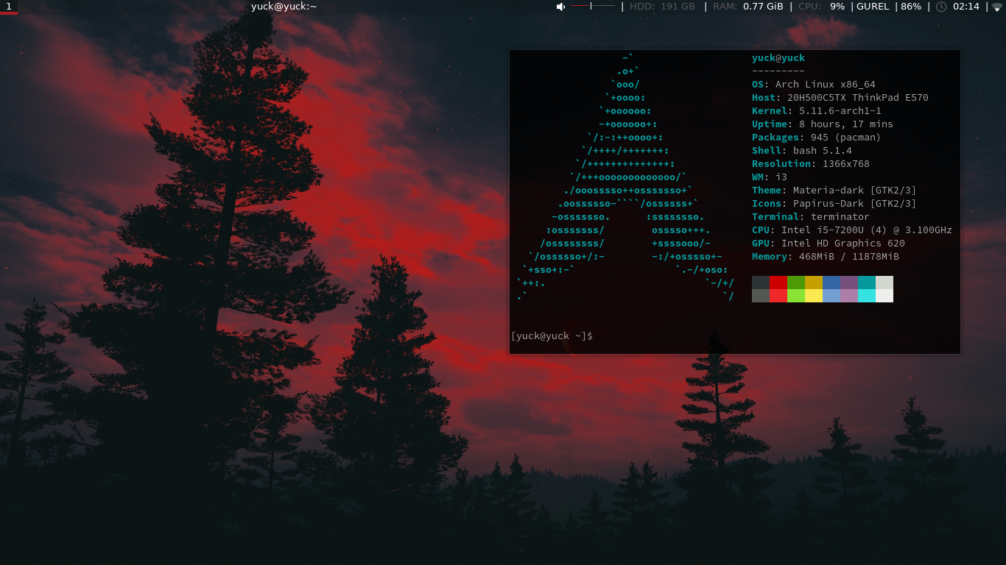Viewport: 1006px width, 565px height.
Task: Click the dark purple swatch in top palette row
Action: (849, 282)
